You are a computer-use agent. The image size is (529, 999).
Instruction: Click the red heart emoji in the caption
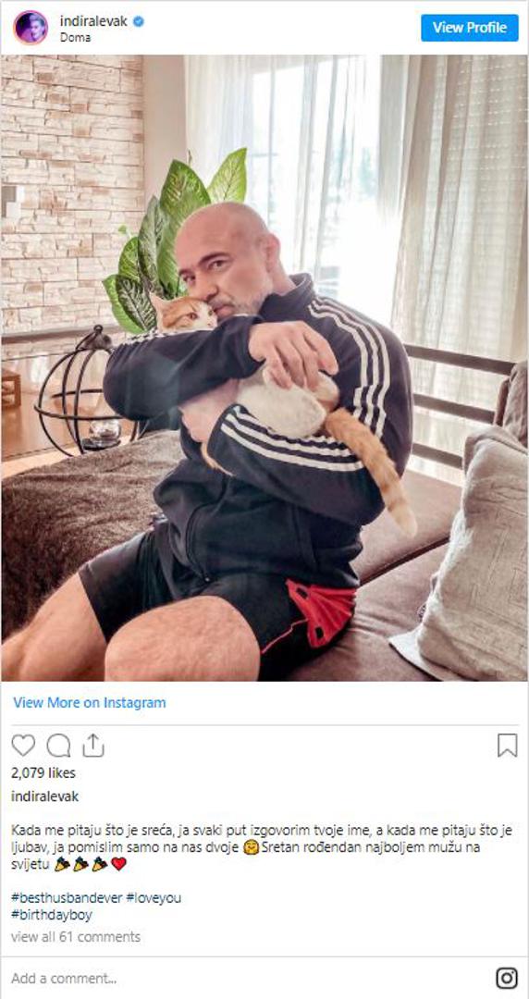pyautogui.click(x=118, y=864)
